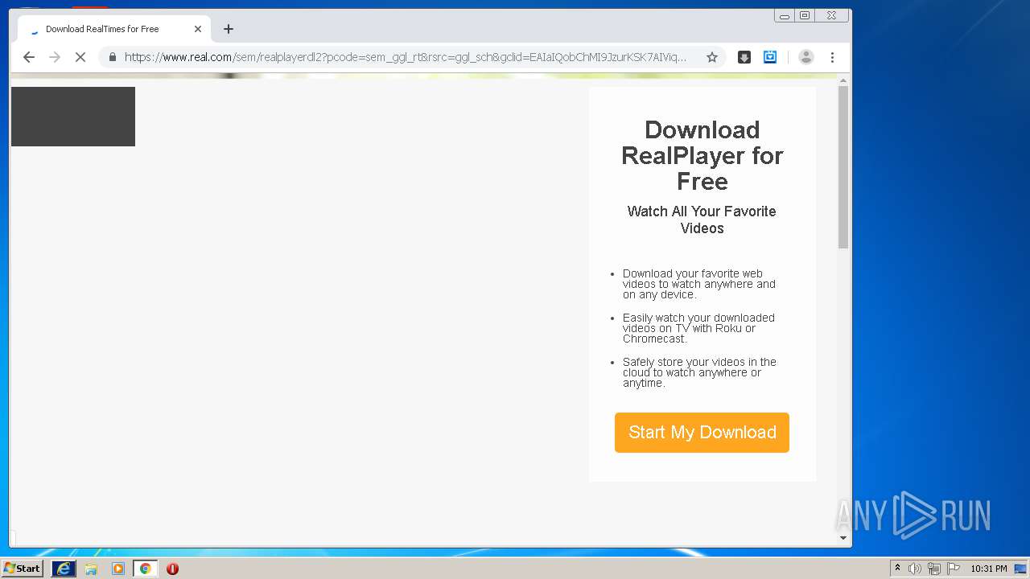Image resolution: width=1030 pixels, height=579 pixels.
Task: Stop loading the page
Action: (x=80, y=57)
